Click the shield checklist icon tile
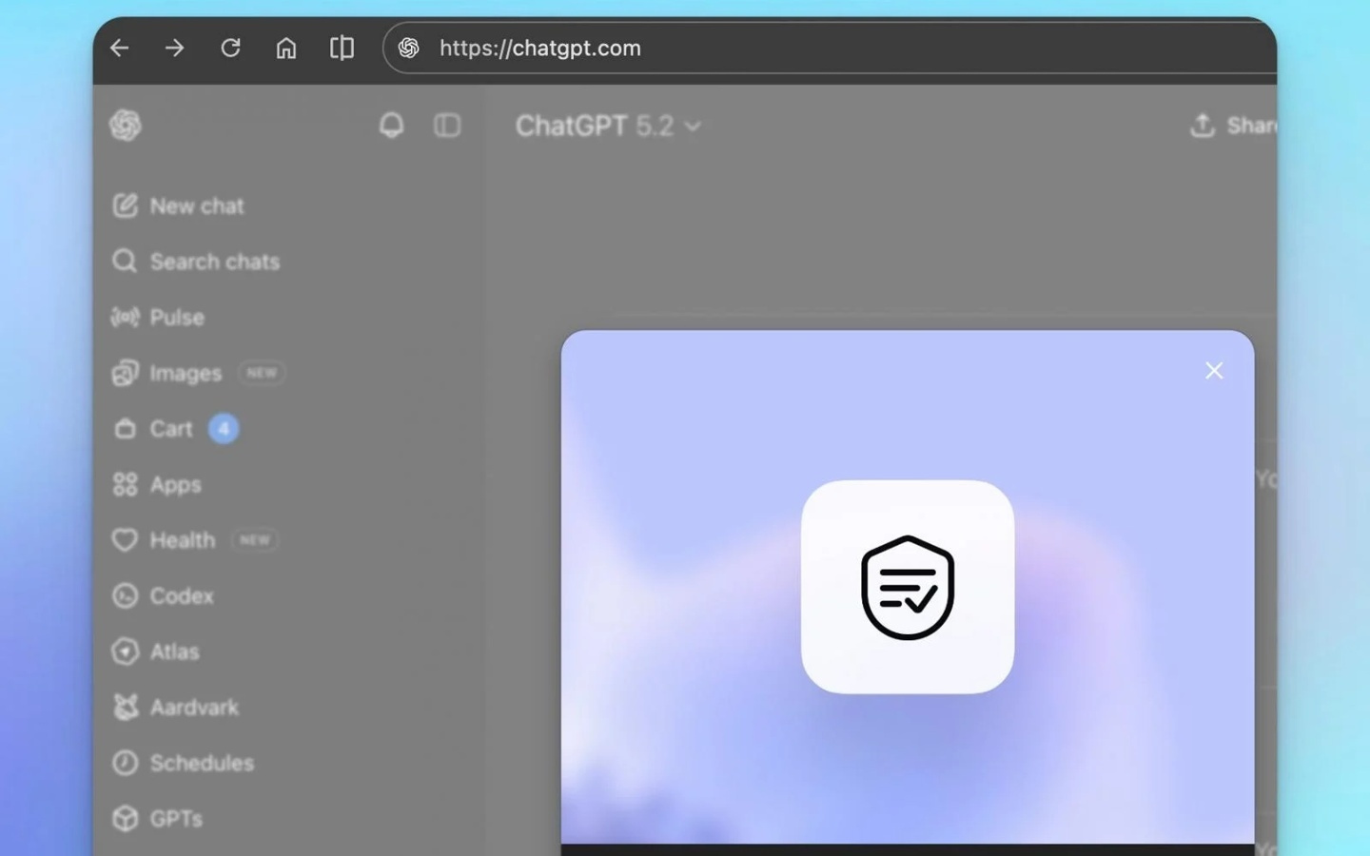The height and width of the screenshot is (856, 1370). [x=907, y=587]
